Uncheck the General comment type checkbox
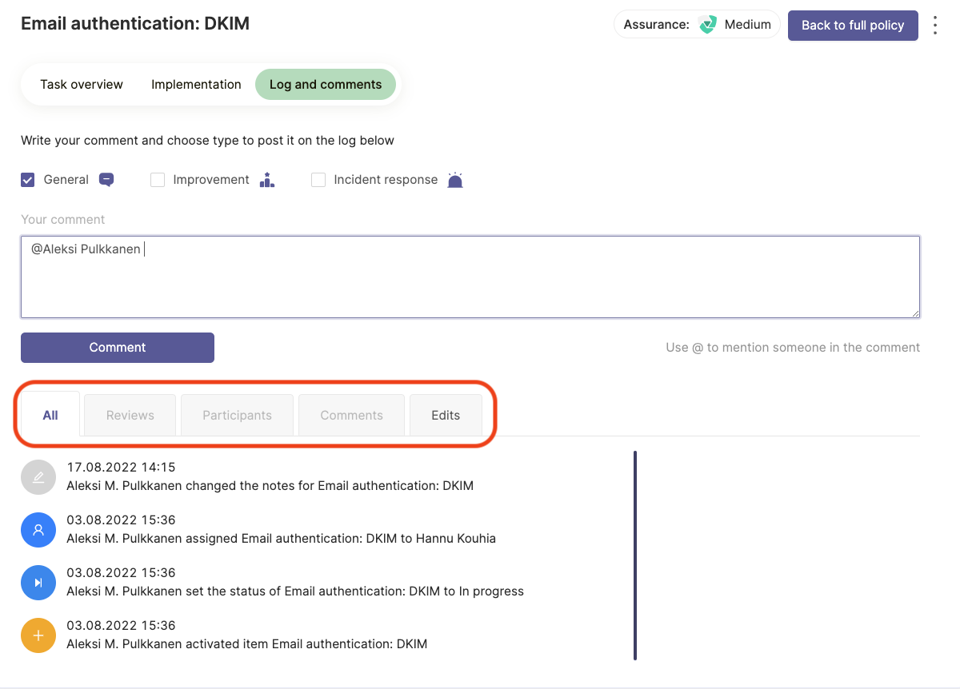 (x=28, y=180)
